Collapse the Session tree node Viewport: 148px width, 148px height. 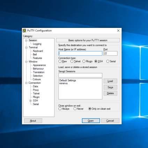[x=26, y=40]
